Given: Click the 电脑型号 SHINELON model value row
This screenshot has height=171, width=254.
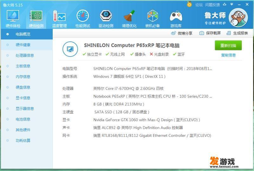Looking at the screenshot, I should click(153, 69).
